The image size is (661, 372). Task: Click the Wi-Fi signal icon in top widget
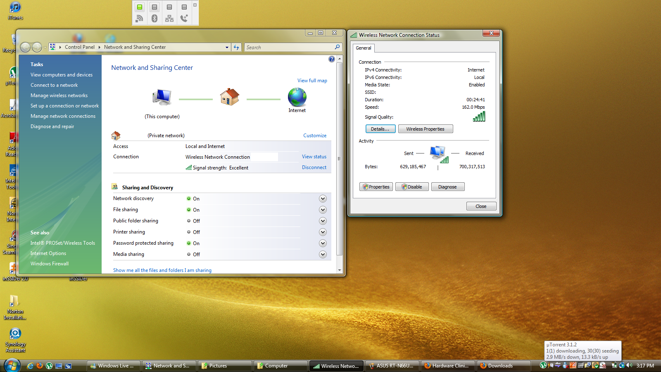click(140, 18)
